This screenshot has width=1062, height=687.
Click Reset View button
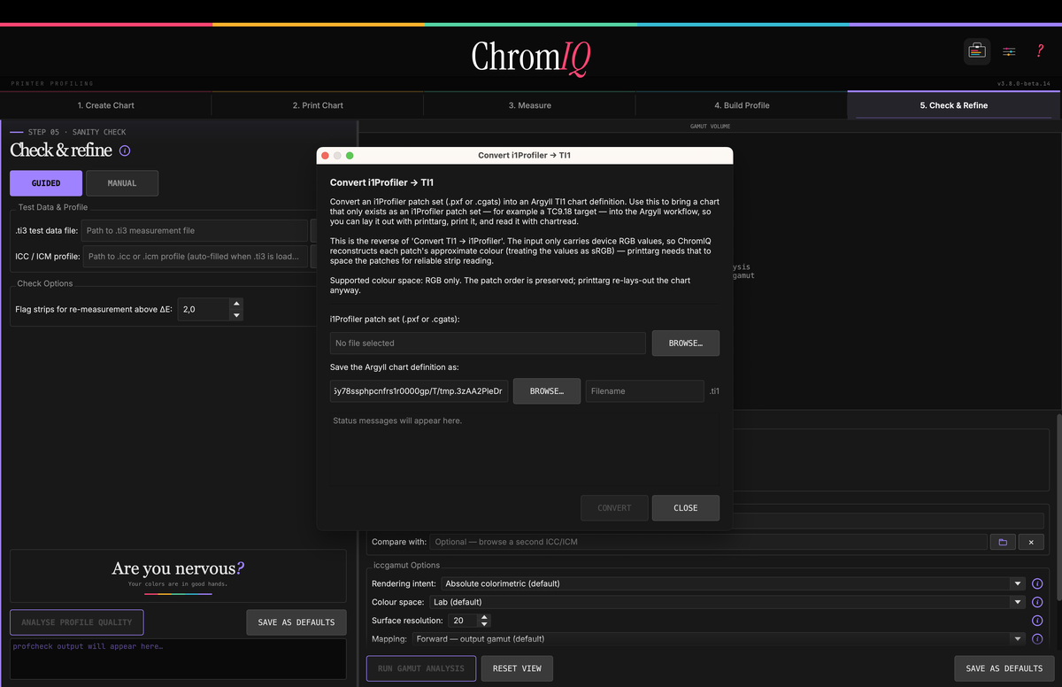(x=517, y=668)
